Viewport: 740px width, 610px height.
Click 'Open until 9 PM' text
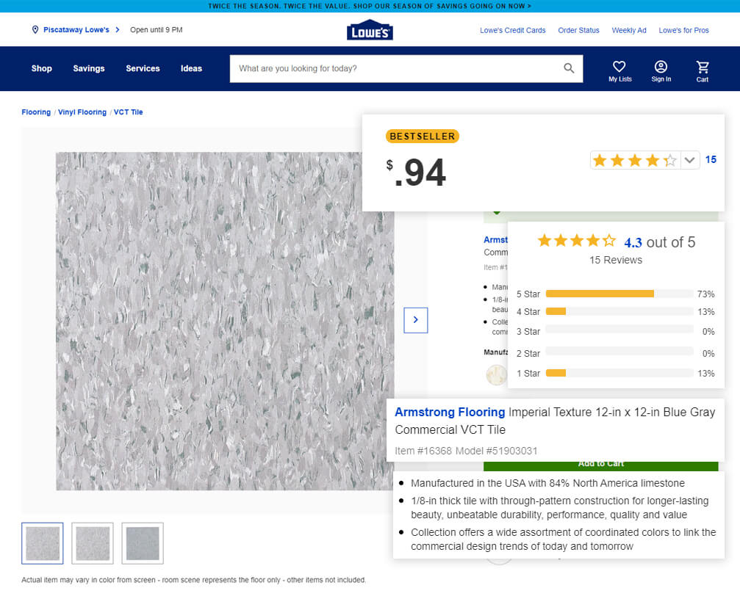pyautogui.click(x=157, y=29)
